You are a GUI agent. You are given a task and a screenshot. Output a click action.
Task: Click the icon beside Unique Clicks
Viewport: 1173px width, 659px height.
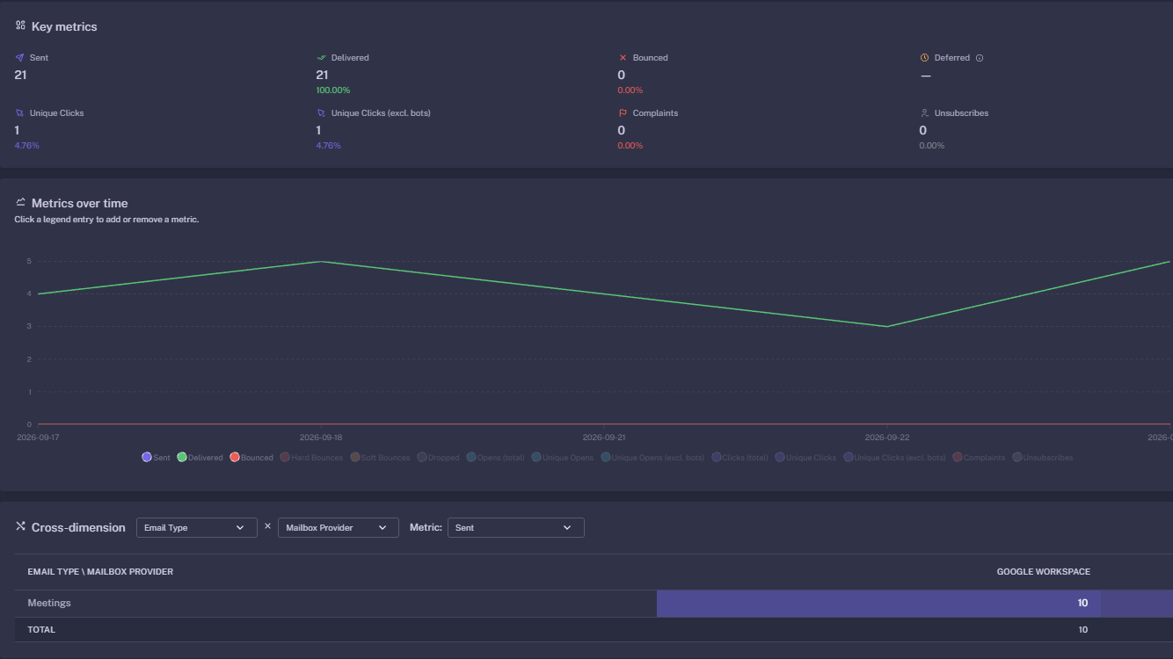point(19,113)
